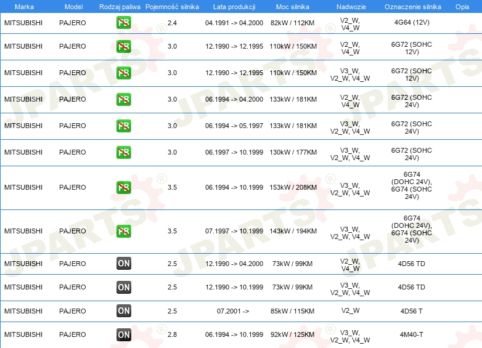Select the power value 82kW / 112KM
This screenshot has width=482, height=348.
click(x=292, y=23)
